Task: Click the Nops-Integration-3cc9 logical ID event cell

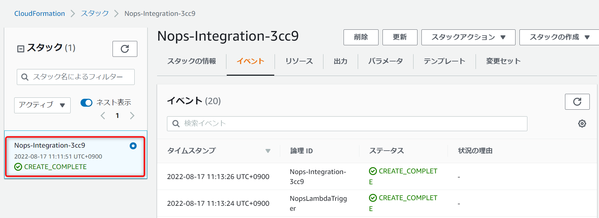Action: coord(318,177)
